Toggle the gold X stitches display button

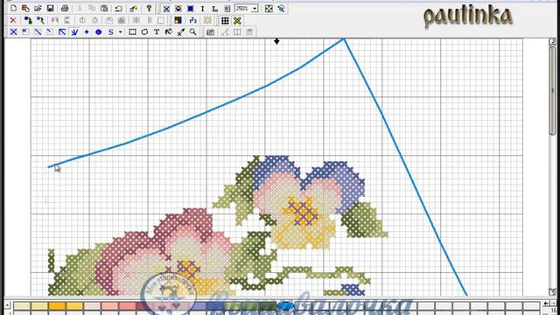237,20
